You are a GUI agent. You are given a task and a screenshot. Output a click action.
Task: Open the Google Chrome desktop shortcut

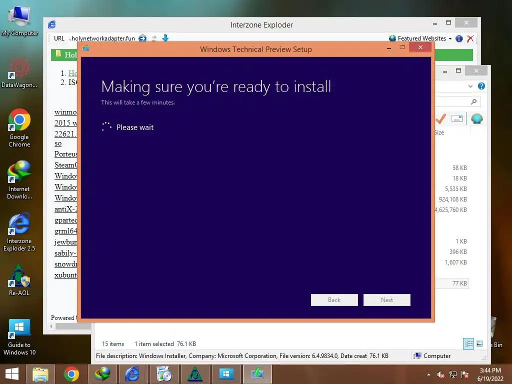[x=19, y=128]
